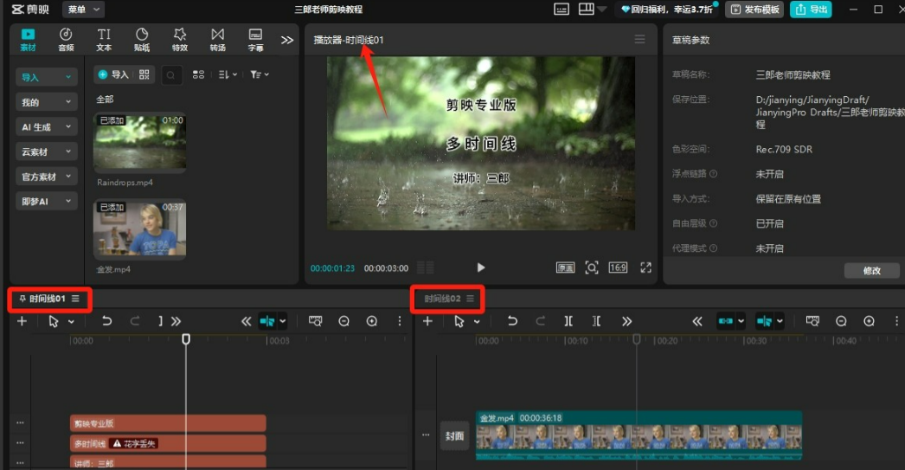Open the 时间线01 tab hamburger menu

(75, 299)
